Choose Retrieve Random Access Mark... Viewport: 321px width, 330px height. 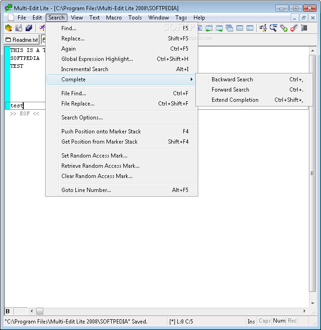pos(122,166)
